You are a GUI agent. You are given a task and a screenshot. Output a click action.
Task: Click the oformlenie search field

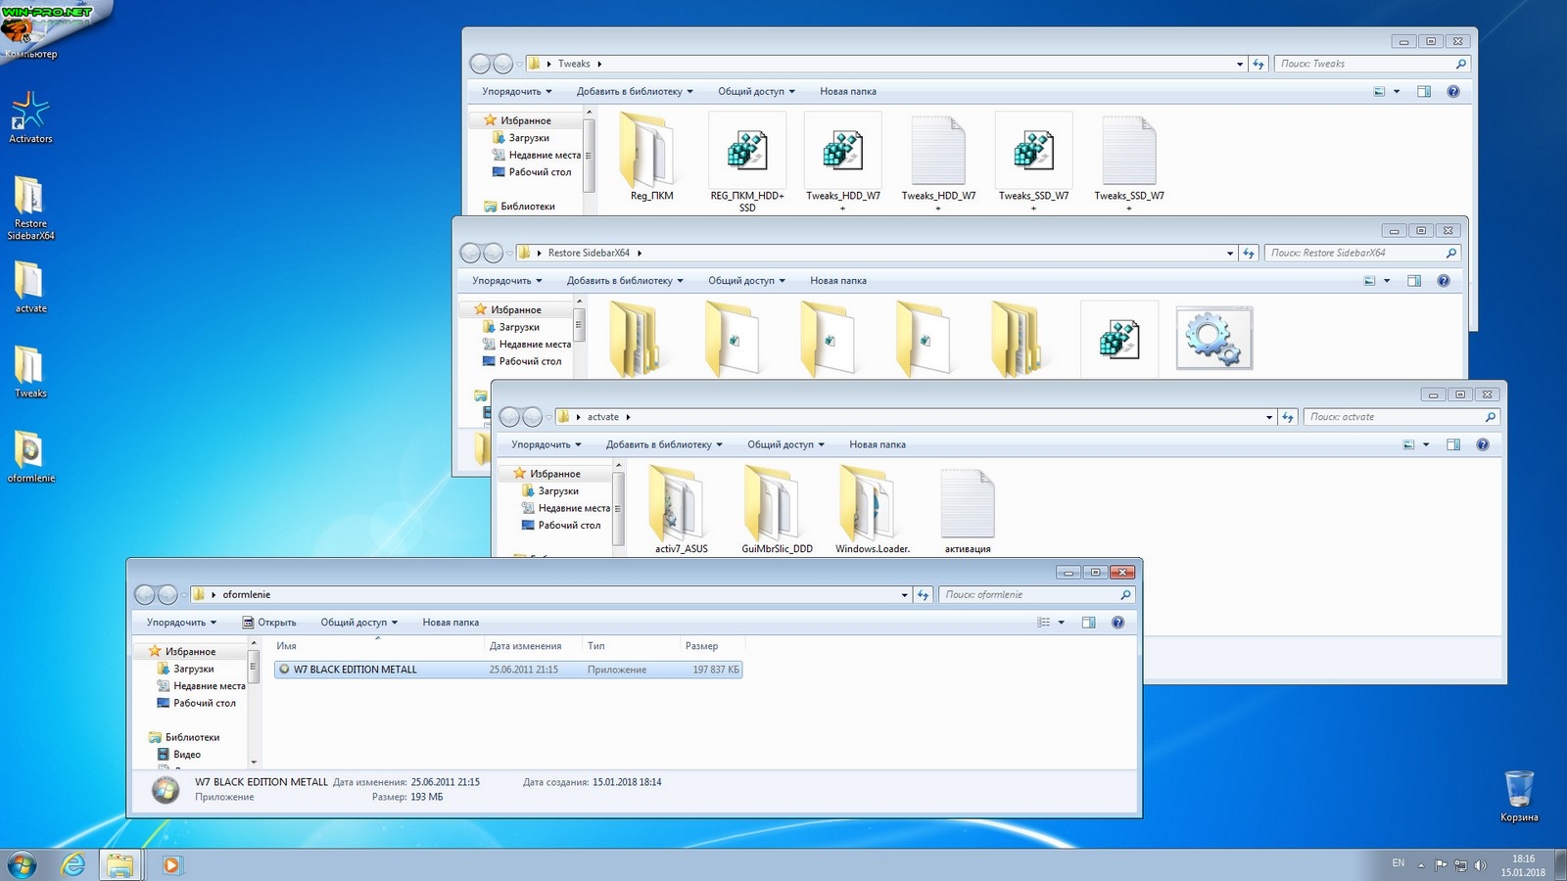point(1028,595)
